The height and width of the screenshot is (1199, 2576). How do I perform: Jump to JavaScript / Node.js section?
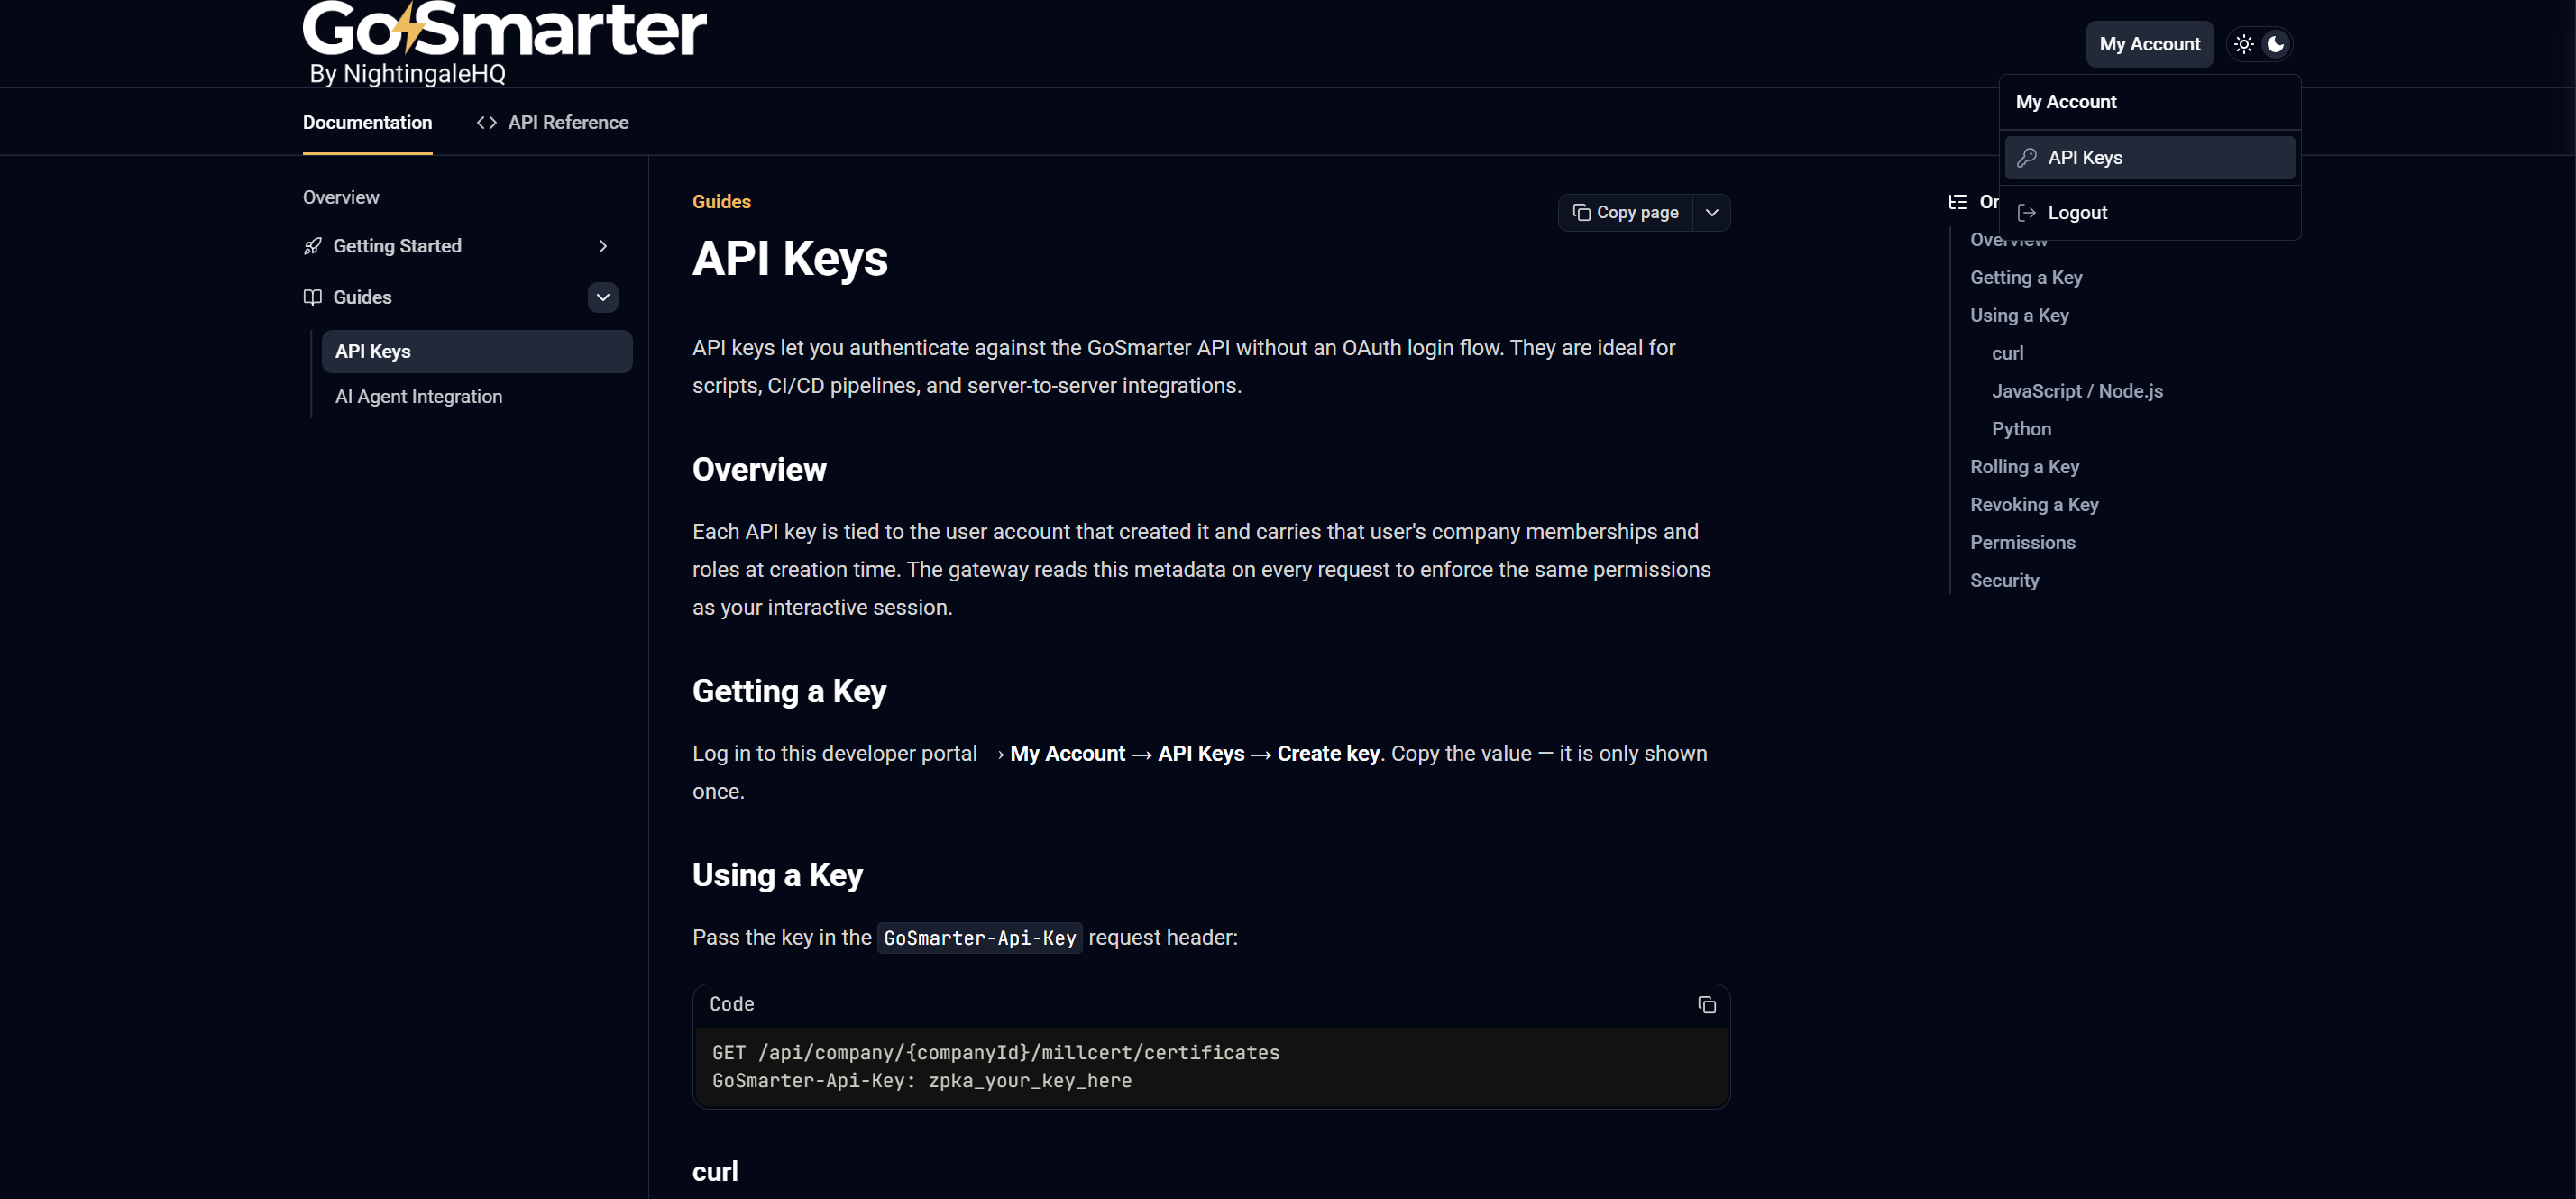2077,392
